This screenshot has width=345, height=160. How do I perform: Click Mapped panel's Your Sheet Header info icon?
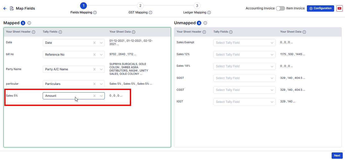[34, 32]
